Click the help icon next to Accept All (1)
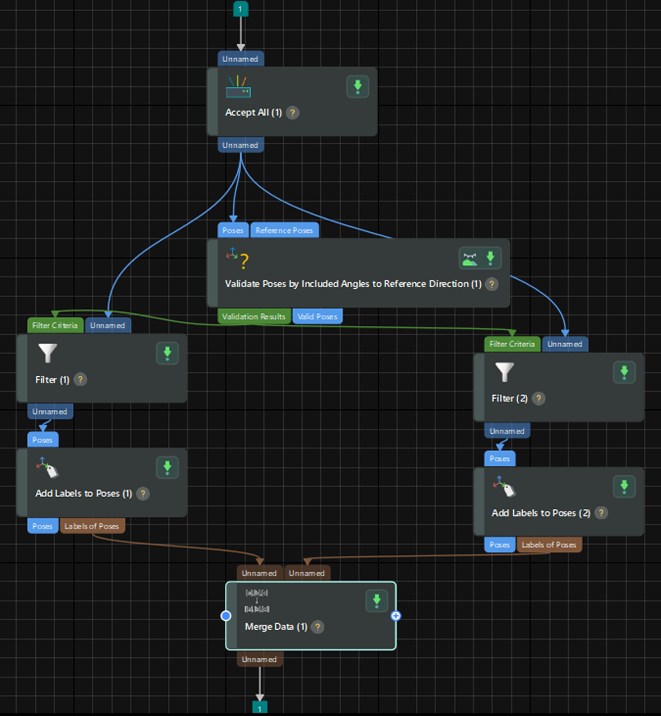 (292, 113)
